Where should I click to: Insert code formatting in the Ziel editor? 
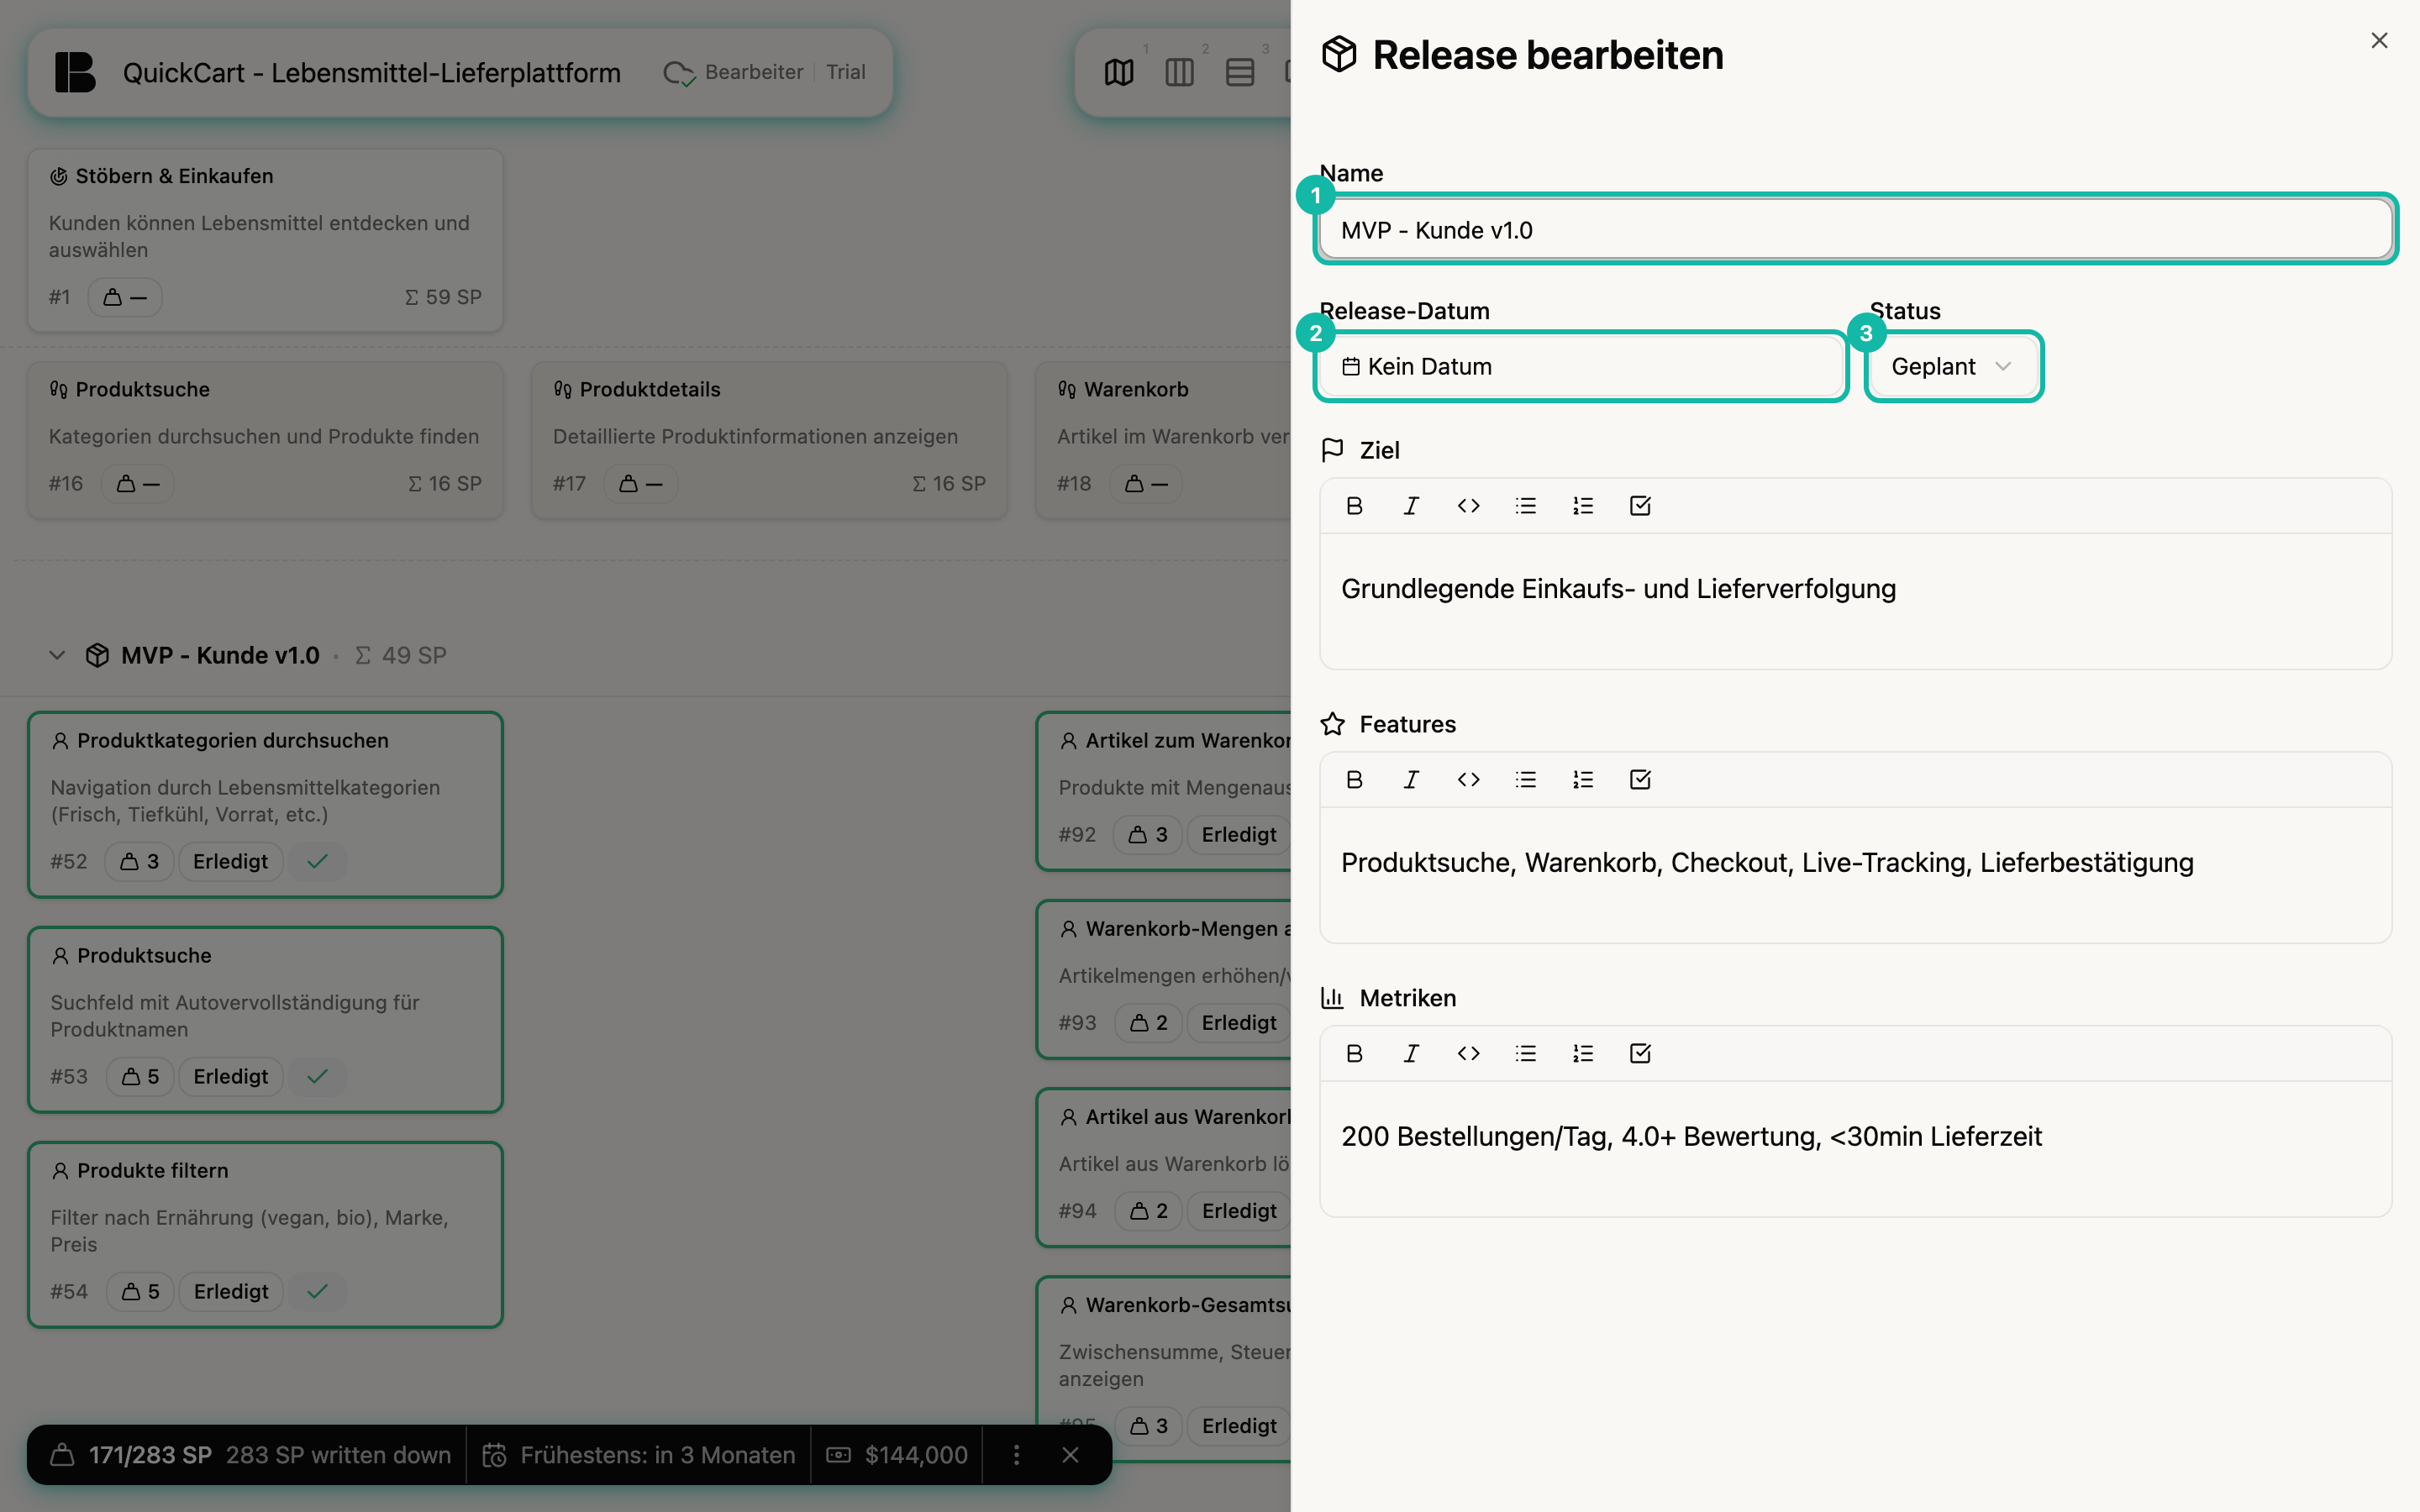click(x=1468, y=506)
